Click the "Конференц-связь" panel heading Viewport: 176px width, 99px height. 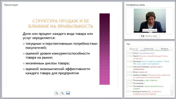[136, 5]
